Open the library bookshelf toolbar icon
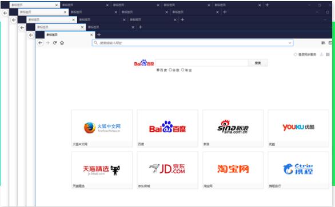Viewport: 335px width, 207px height. [323, 43]
